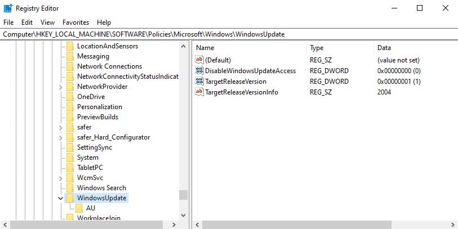Screen dimensions: 458x229
Task: Open the Favorites menu
Action: coord(75,23)
